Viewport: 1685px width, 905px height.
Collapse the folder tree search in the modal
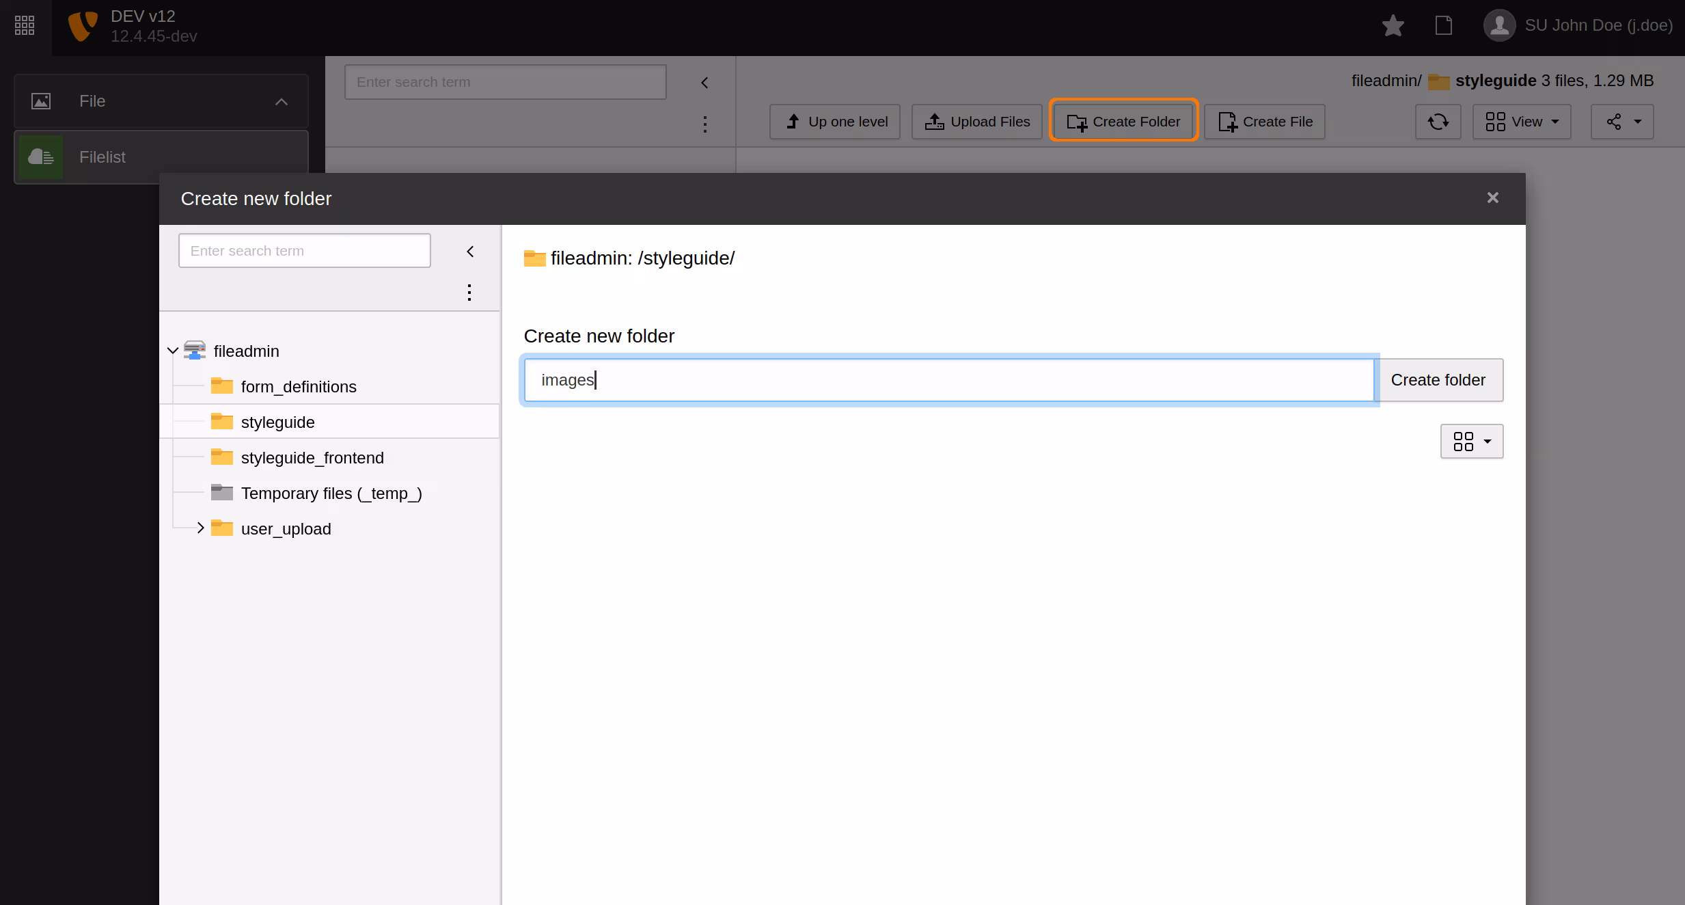470,251
